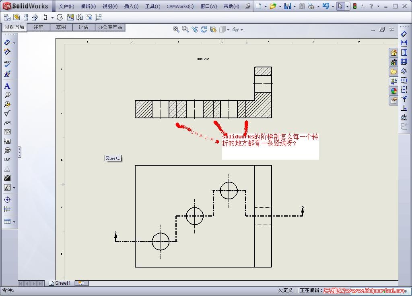Add a Hole Callout annotation
The image size is (412, 296).
click(x=7, y=159)
